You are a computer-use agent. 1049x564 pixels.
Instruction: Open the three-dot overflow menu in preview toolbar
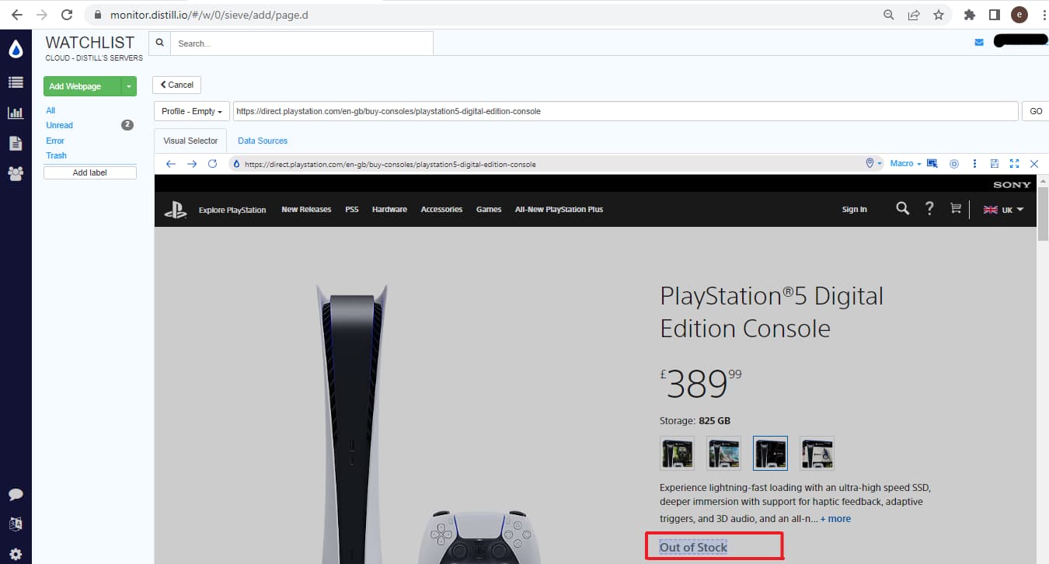974,163
